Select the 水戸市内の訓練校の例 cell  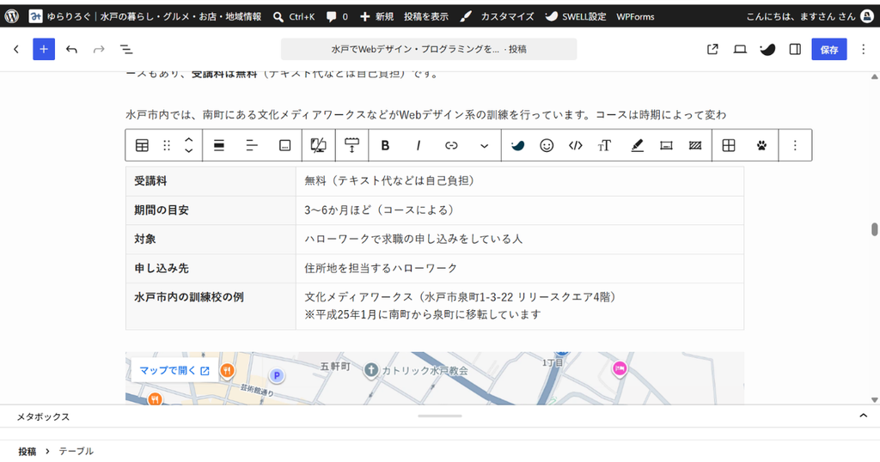coord(211,306)
